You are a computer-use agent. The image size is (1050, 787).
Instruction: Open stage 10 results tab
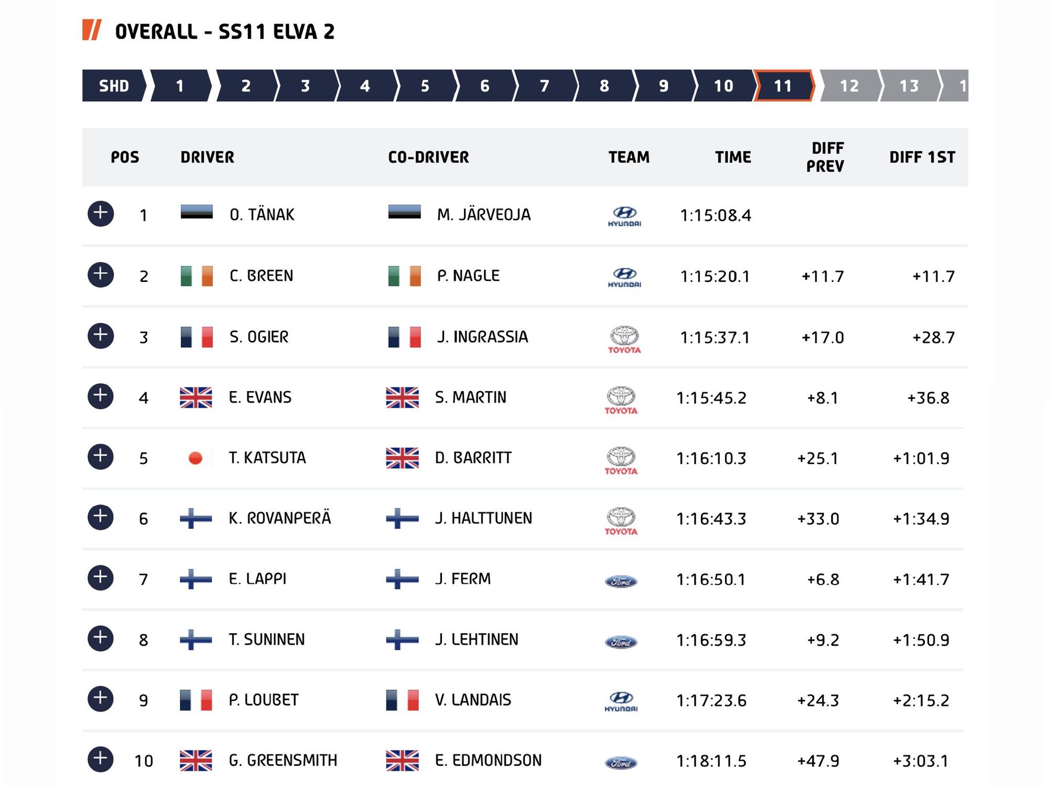coord(723,86)
